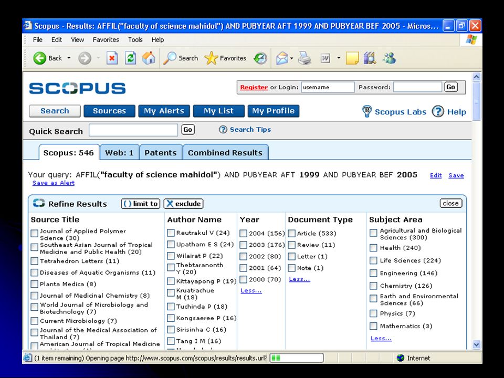Viewport: 504px width, 378px height.
Task: Click the browser Back arrow icon
Action: [39, 58]
